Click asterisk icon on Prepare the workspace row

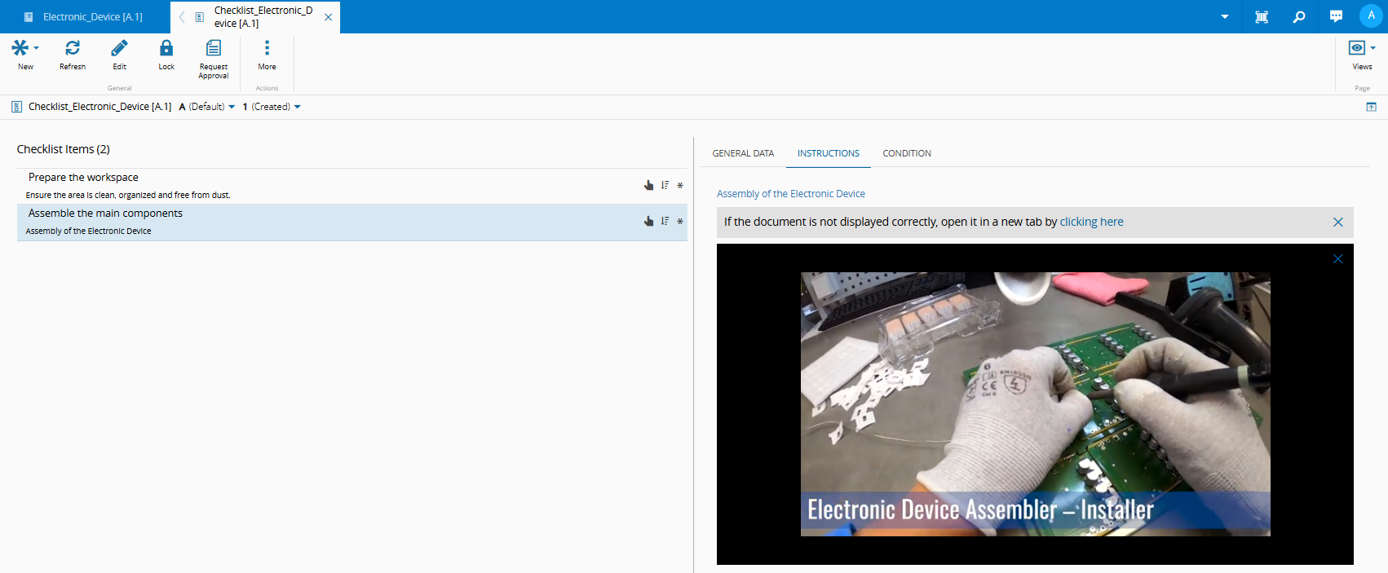[x=680, y=186]
